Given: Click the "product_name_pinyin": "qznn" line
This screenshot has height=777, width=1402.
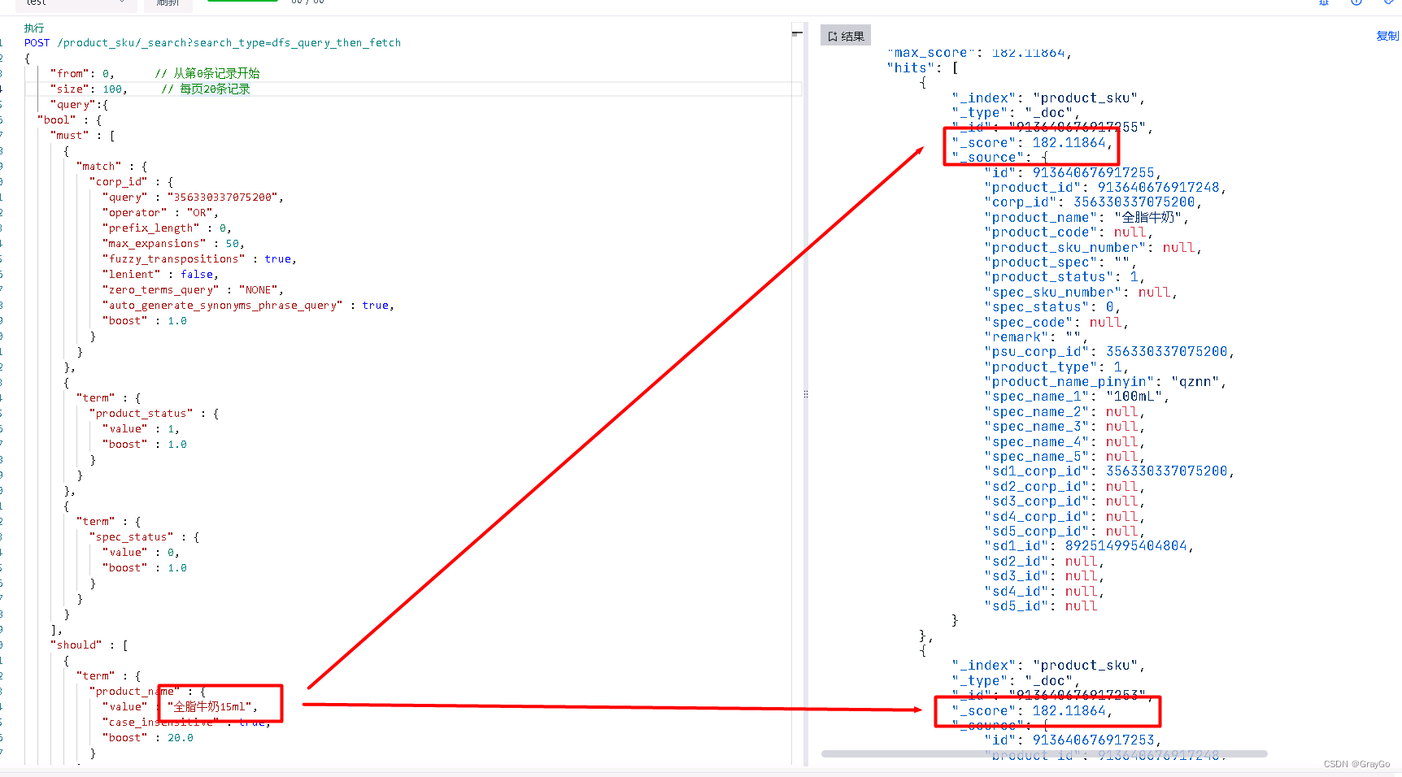Looking at the screenshot, I should 1105,381.
